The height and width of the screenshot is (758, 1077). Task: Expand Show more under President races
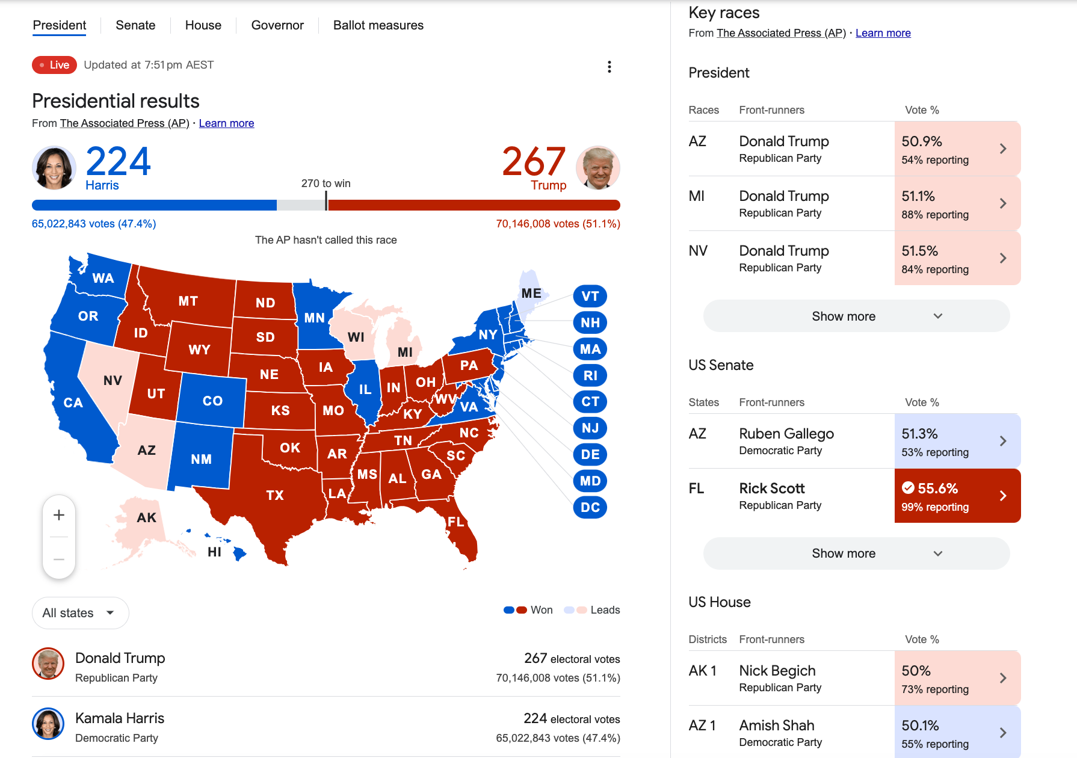856,316
